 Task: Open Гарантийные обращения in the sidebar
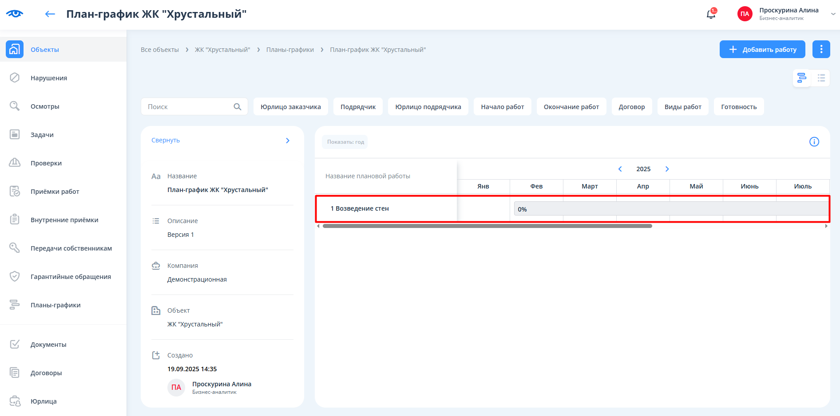tap(71, 277)
